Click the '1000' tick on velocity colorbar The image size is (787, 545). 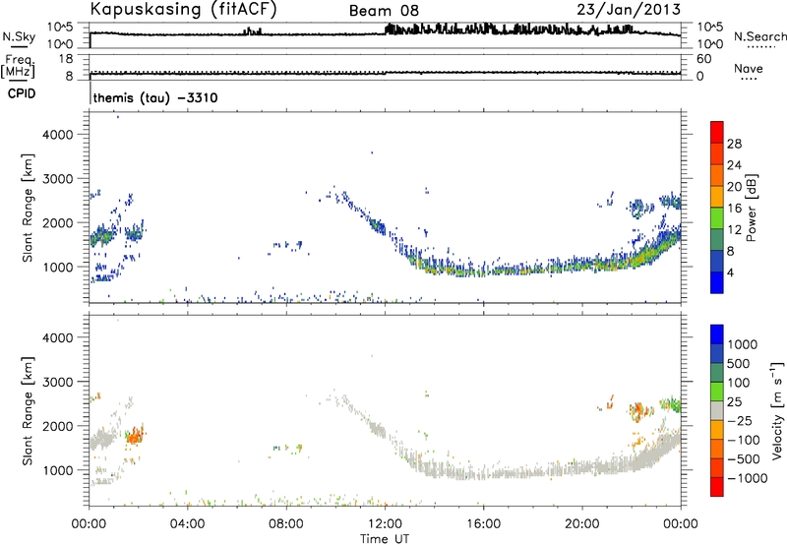tap(742, 344)
